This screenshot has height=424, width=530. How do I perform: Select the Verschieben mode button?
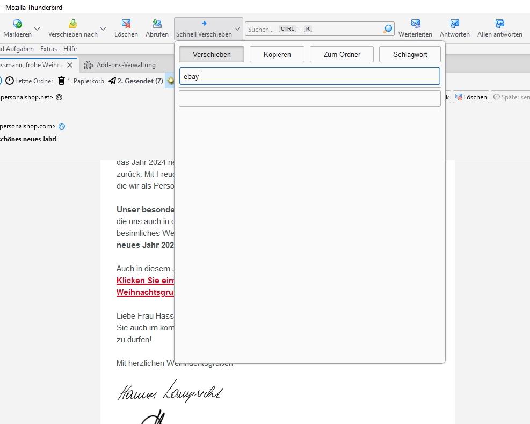click(212, 54)
